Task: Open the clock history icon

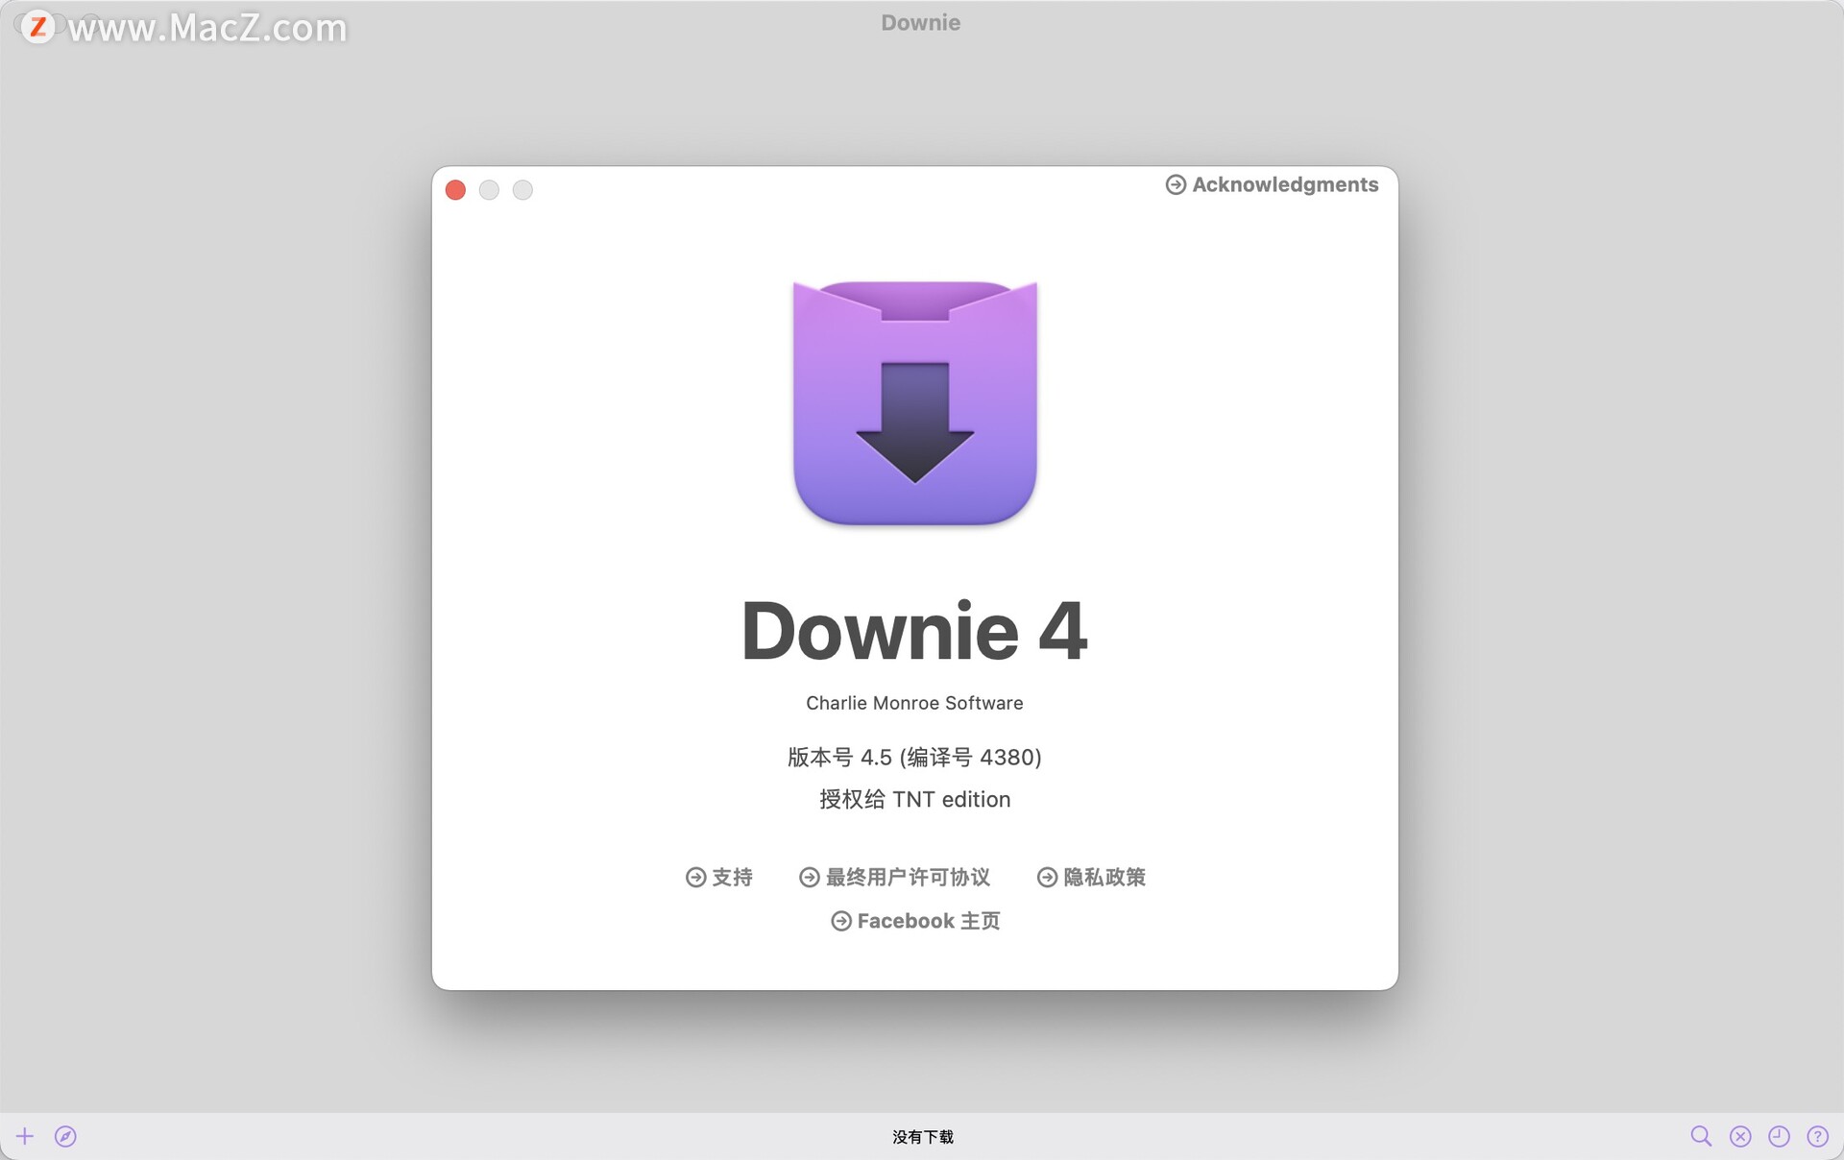Action: (1779, 1136)
